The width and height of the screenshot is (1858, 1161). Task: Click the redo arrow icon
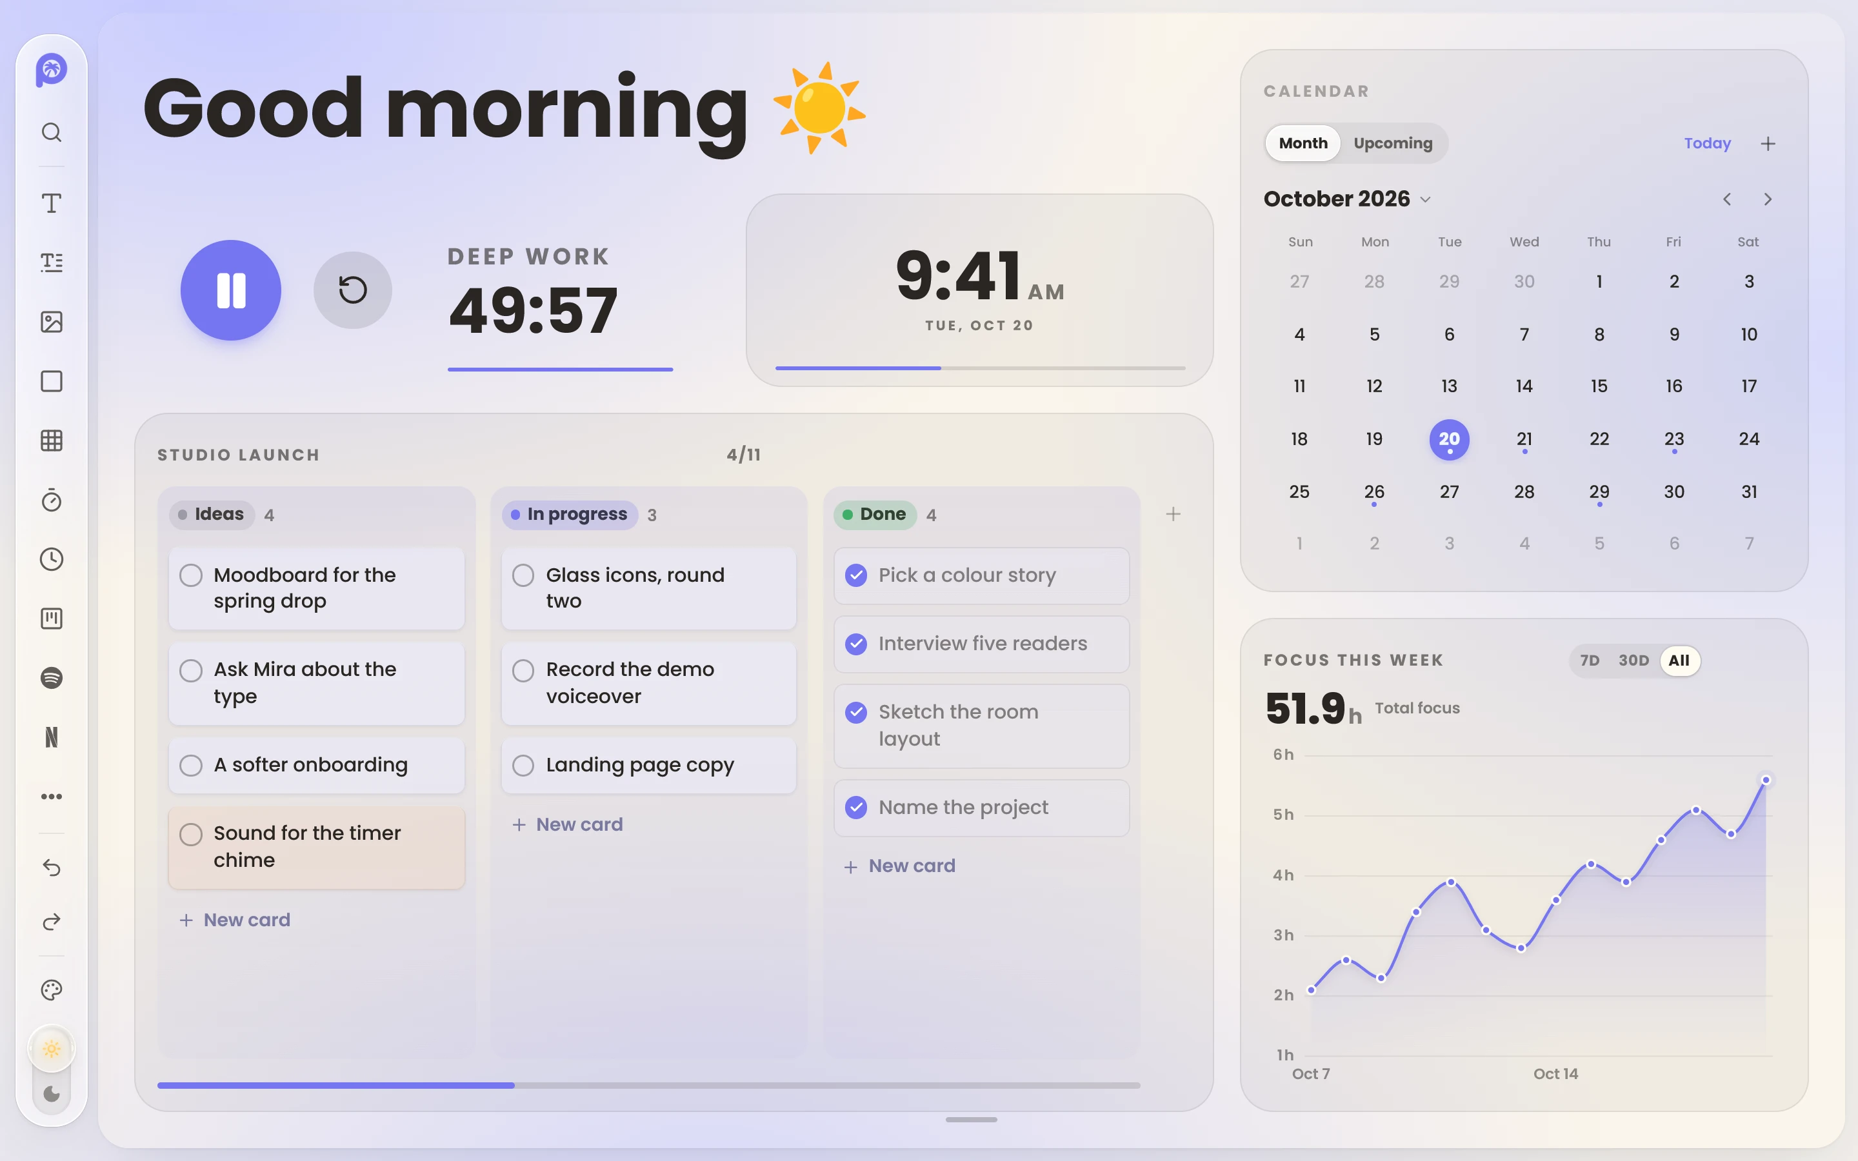tap(52, 922)
